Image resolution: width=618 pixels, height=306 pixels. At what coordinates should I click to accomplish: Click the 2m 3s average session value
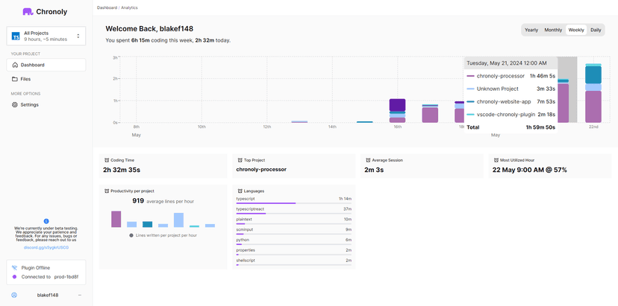(x=374, y=170)
